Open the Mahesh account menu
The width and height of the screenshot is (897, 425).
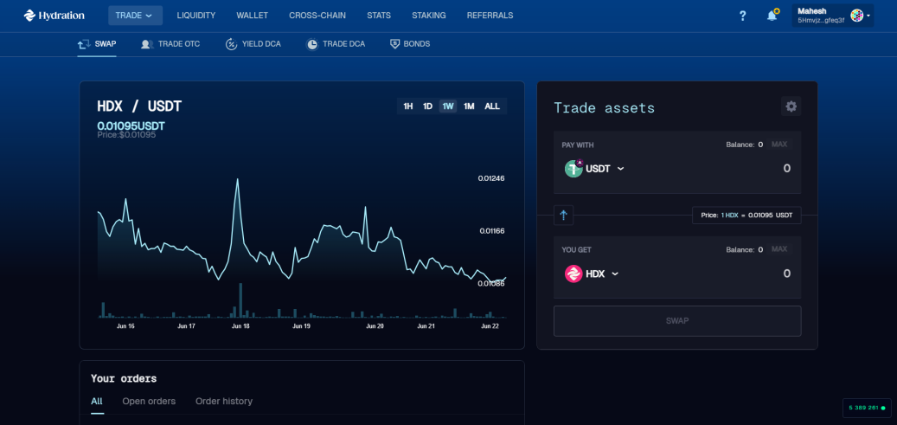[x=832, y=16]
